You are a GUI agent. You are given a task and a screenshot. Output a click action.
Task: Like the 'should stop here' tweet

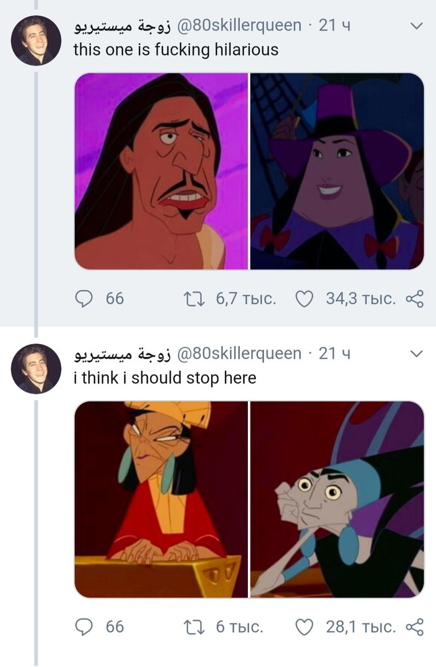pos(303,627)
